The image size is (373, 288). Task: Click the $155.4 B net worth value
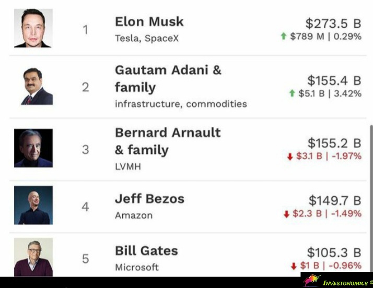point(334,80)
